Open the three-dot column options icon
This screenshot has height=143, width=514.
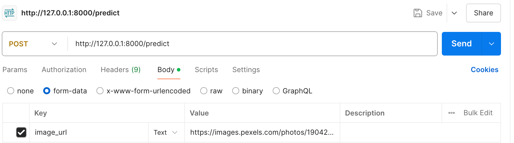coord(451,113)
